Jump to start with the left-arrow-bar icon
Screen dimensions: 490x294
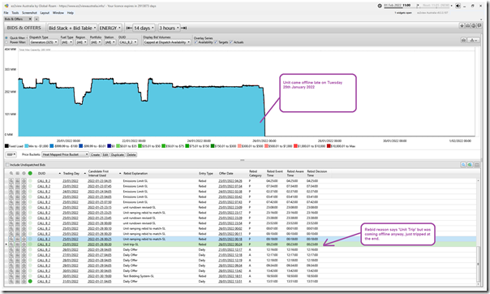tap(129, 28)
